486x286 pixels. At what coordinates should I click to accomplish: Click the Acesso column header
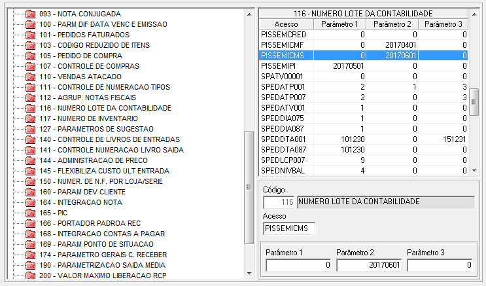285,24
